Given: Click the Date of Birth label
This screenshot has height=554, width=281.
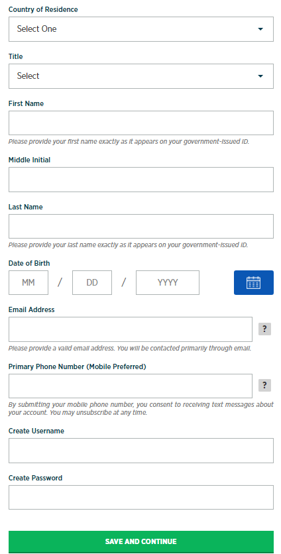Looking at the screenshot, I should pyautogui.click(x=29, y=263).
